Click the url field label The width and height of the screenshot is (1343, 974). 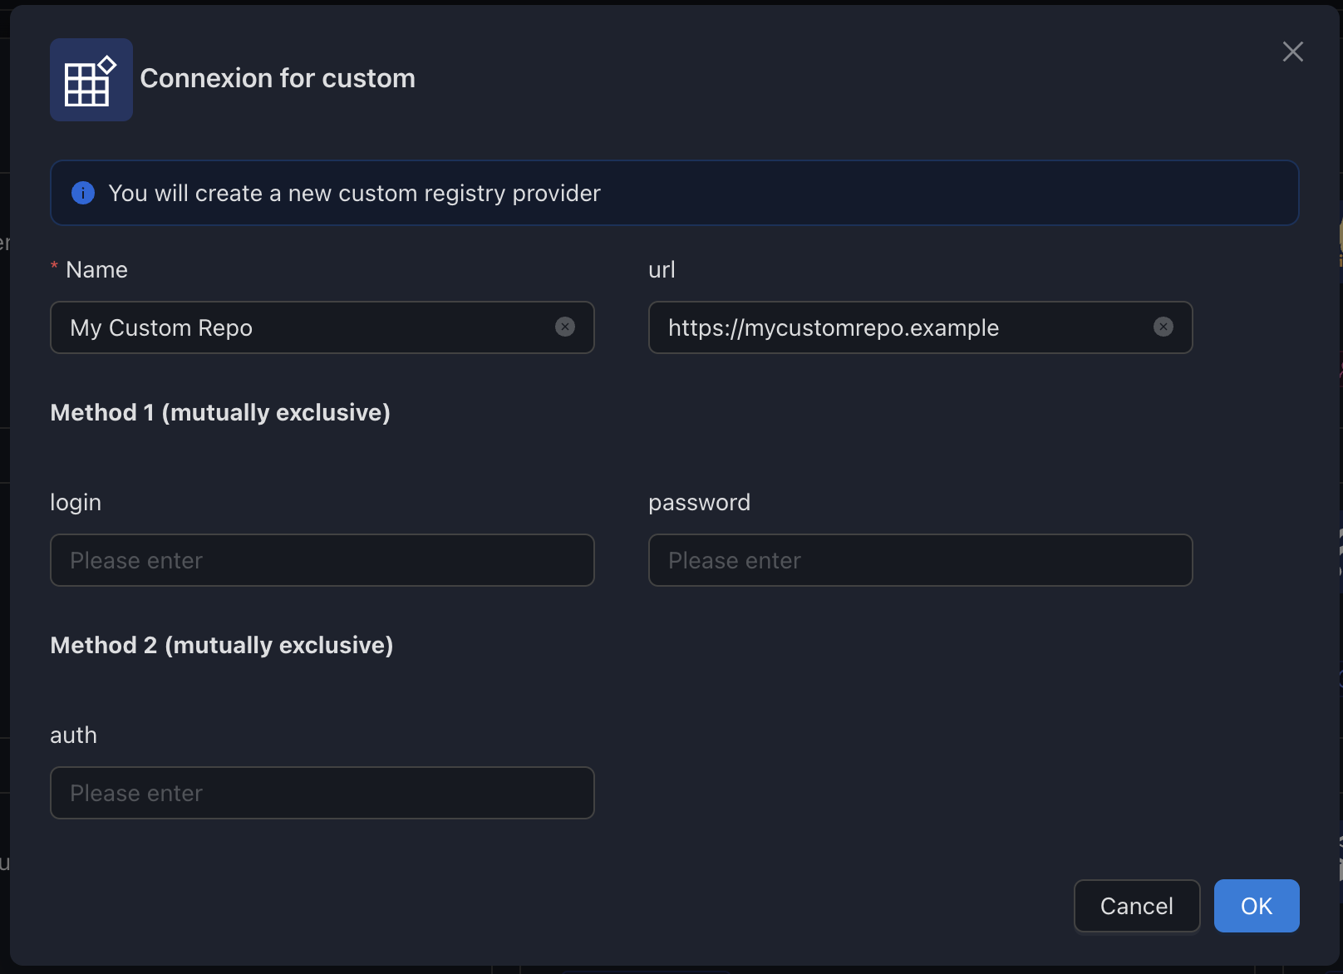[662, 269]
